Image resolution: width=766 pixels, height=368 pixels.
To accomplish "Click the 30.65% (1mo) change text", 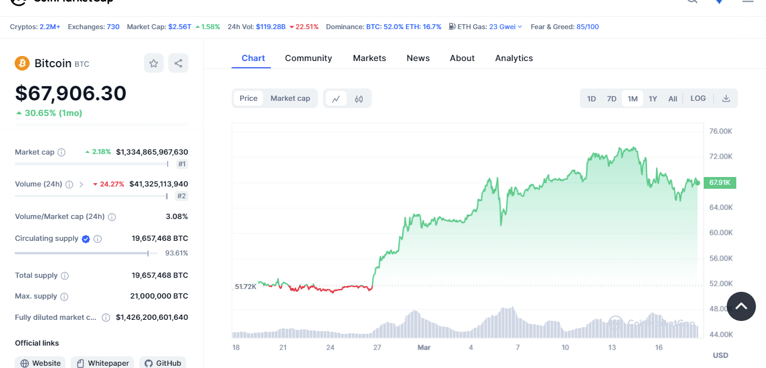I will pos(49,113).
